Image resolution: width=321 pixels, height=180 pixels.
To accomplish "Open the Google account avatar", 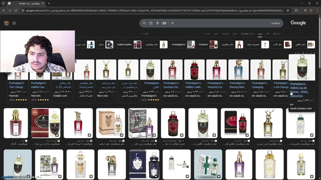I will (7, 23).
